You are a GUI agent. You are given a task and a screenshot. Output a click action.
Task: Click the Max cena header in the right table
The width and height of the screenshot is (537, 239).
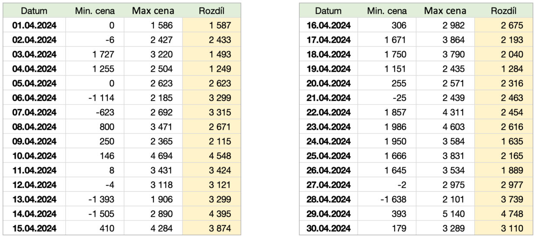pyautogui.click(x=445, y=11)
